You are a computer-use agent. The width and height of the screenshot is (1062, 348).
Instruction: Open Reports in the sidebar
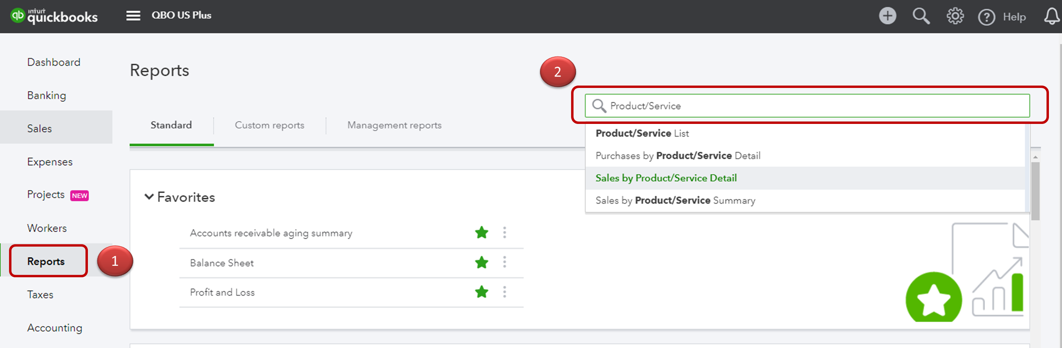[x=46, y=261]
